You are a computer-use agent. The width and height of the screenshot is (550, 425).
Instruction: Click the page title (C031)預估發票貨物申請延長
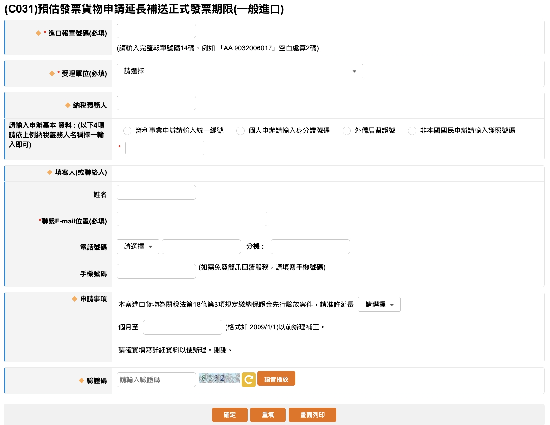(x=144, y=9)
